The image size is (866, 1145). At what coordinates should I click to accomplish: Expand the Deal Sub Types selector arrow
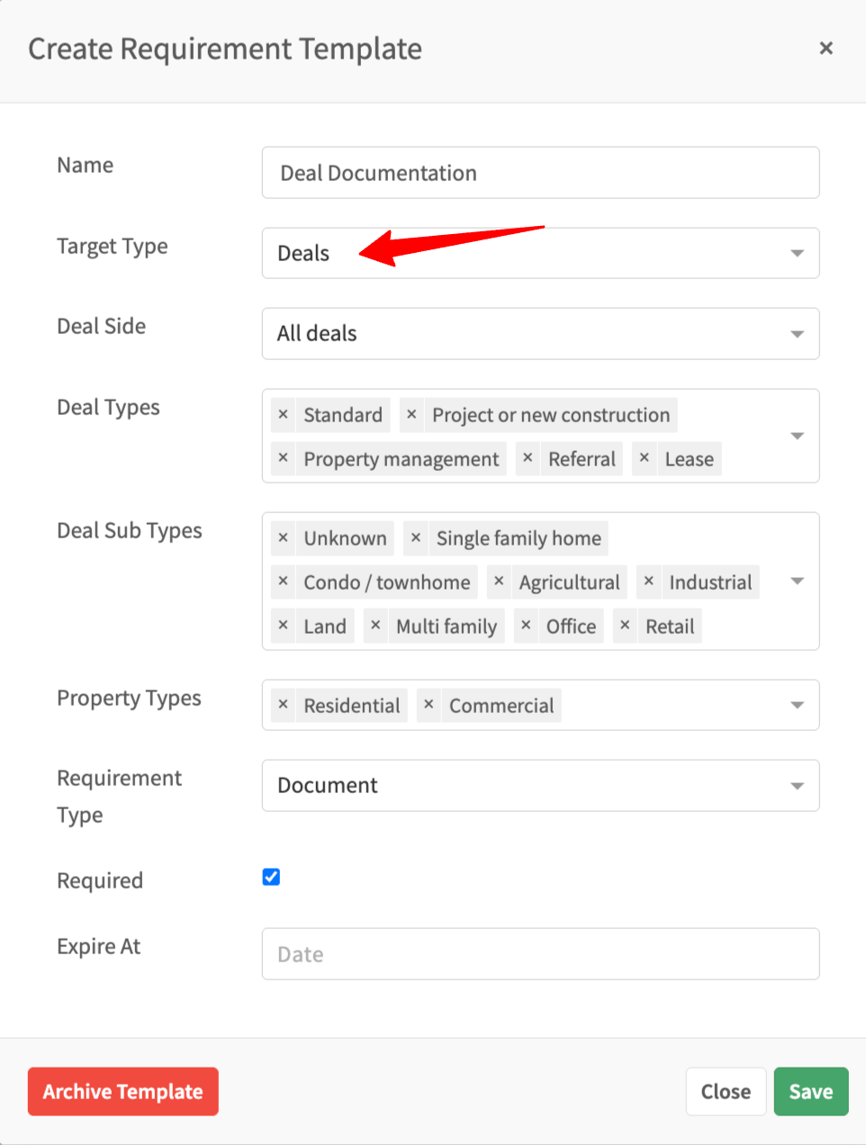797,582
